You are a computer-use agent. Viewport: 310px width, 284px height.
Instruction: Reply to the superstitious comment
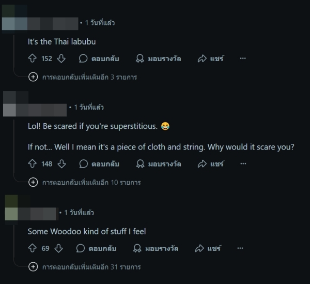click(99, 164)
